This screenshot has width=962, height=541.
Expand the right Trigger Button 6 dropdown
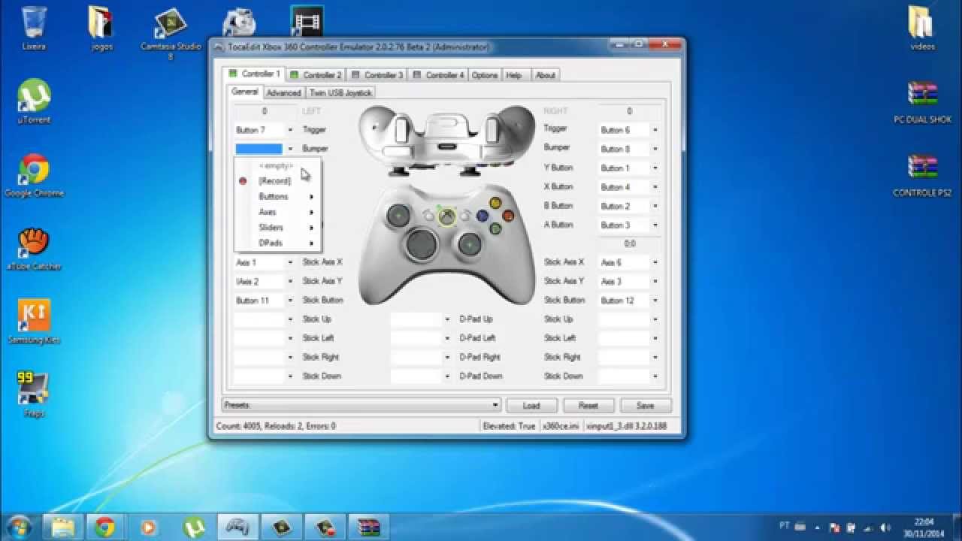655,130
